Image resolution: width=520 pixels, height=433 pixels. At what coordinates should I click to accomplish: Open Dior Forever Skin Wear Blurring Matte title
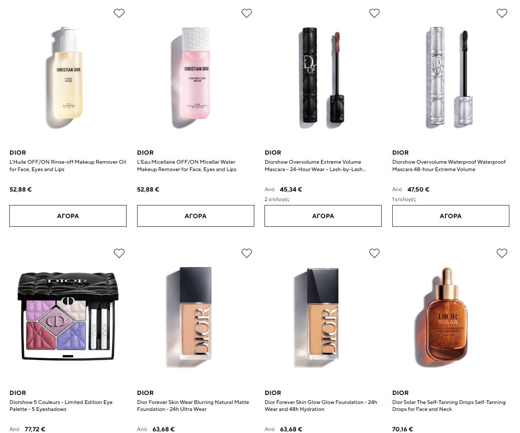point(193,406)
